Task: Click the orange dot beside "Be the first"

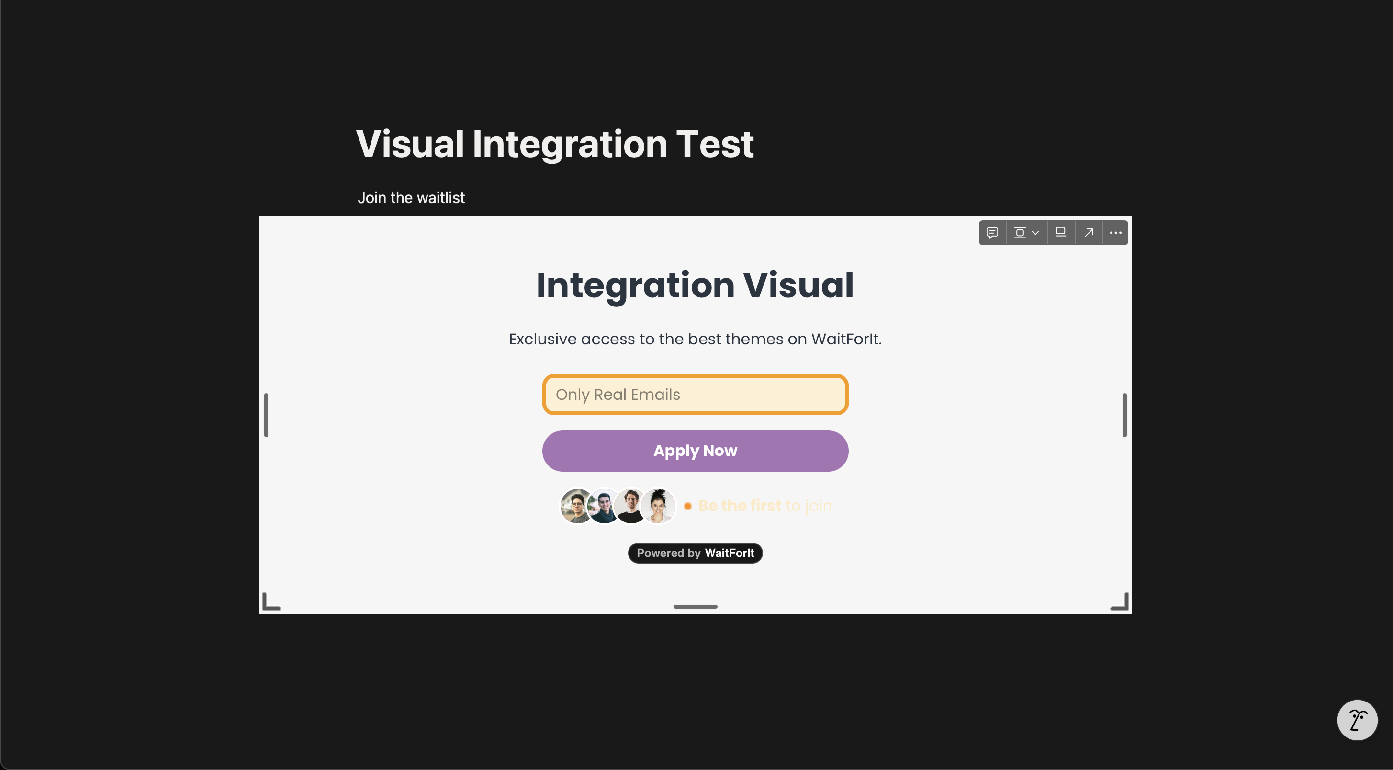Action: 687,506
